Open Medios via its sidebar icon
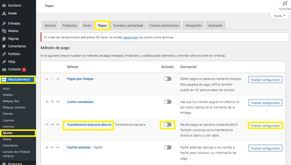Screen dimensions: 291x165 (4, 31)
